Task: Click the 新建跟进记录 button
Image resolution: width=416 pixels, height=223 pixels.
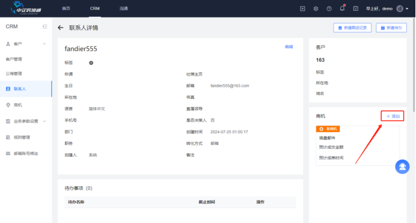Action: point(352,28)
